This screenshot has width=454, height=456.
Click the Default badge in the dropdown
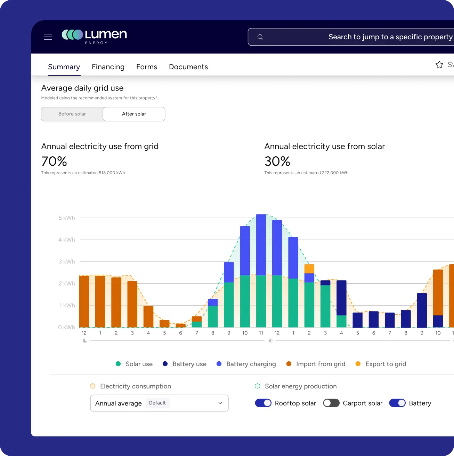[x=157, y=403]
